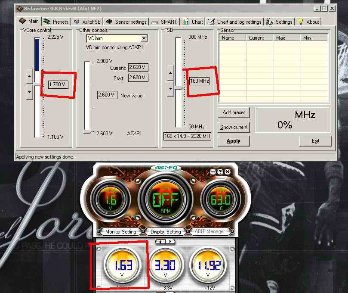
Task: Click the Current 2.600 V VDimm value
Action: (x=138, y=67)
